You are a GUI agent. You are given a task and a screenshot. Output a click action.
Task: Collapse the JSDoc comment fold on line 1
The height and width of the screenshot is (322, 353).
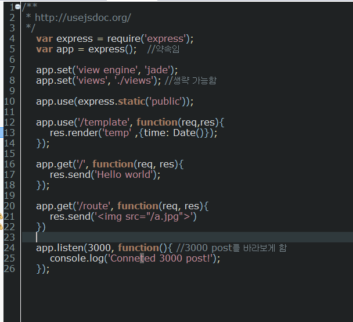point(17,7)
